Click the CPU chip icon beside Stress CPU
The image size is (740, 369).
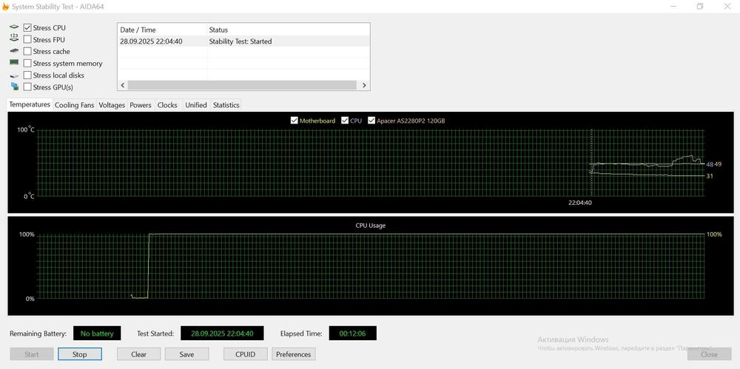[14, 28]
